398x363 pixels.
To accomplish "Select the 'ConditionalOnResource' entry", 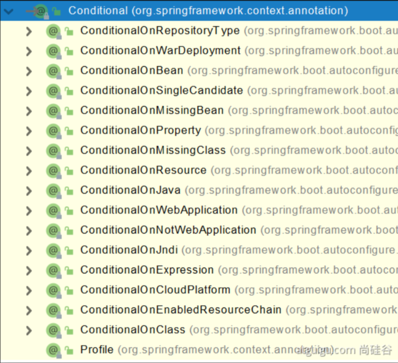I will click(143, 170).
